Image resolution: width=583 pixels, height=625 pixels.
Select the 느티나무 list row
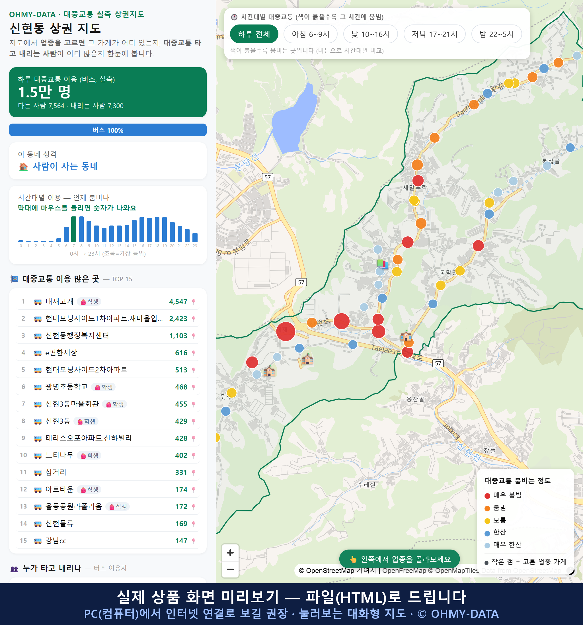coord(108,456)
